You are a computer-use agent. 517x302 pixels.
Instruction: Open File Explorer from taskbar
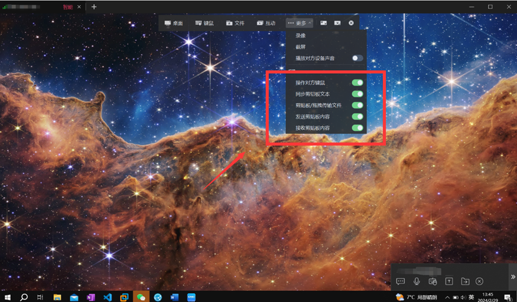(57, 297)
